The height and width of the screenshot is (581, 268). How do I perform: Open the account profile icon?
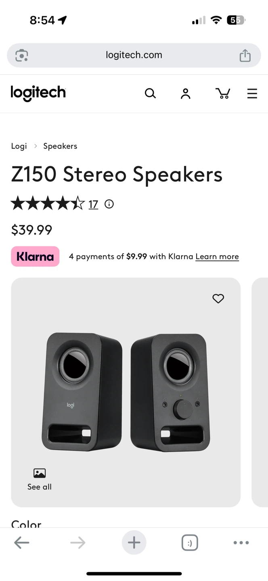coord(185,94)
